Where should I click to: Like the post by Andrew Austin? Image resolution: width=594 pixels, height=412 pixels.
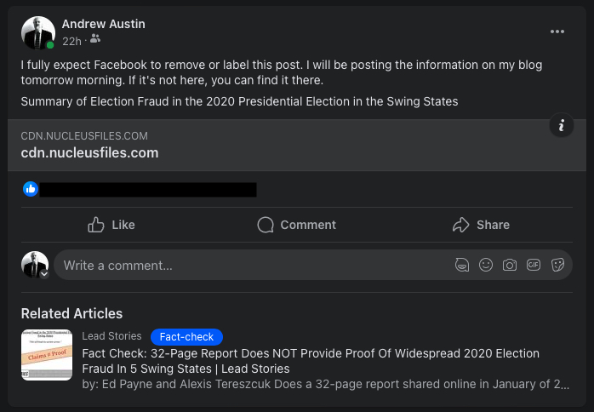click(111, 225)
